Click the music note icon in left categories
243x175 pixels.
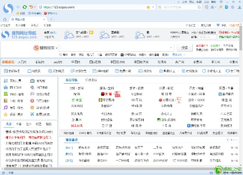[x=6, y=108]
